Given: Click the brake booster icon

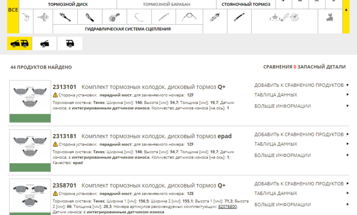Looking at the screenshot, I should (44, 18).
